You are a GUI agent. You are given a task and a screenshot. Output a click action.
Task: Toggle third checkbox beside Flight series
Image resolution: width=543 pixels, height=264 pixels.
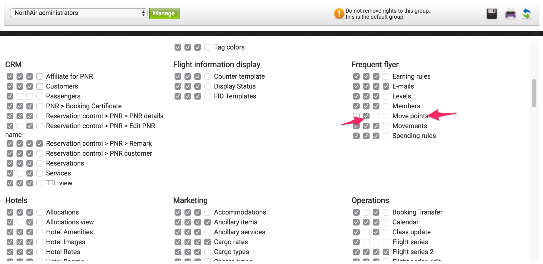pyautogui.click(x=376, y=242)
